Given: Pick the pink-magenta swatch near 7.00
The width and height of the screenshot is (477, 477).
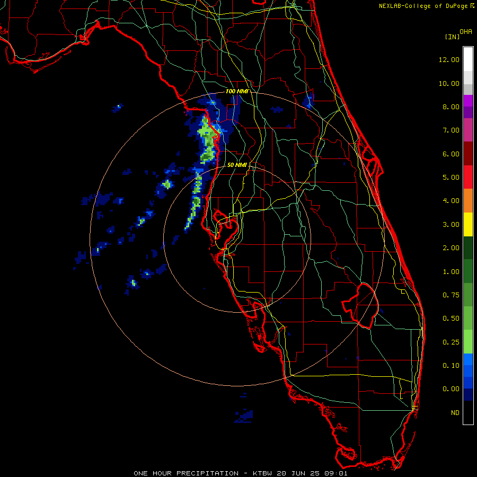Looking at the screenshot, I should click(x=468, y=130).
